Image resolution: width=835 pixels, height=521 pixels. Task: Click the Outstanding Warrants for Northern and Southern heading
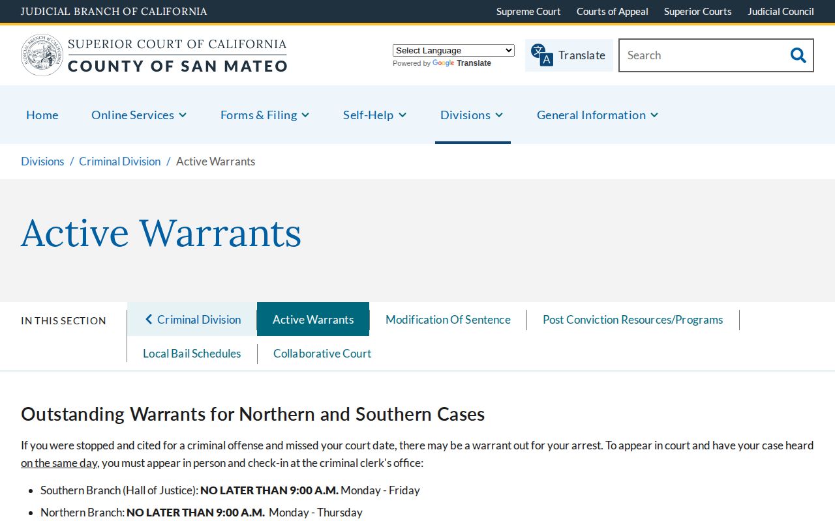(253, 414)
